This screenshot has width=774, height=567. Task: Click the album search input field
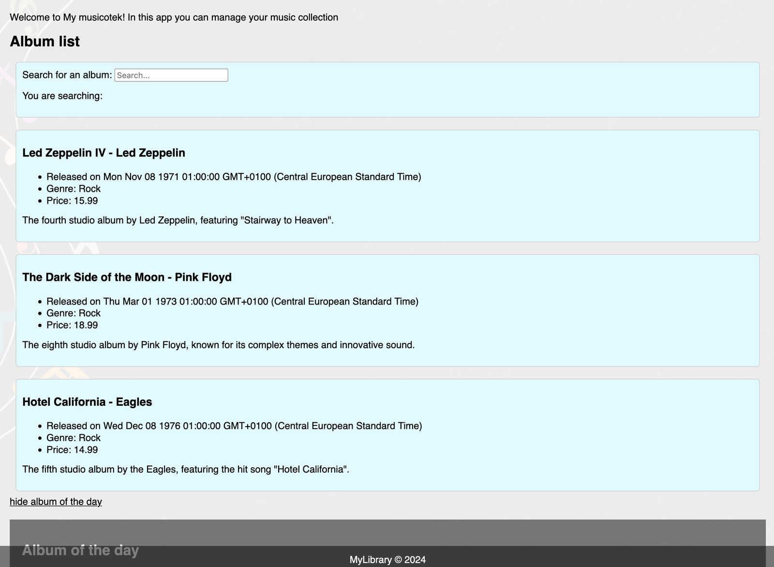[x=171, y=75]
